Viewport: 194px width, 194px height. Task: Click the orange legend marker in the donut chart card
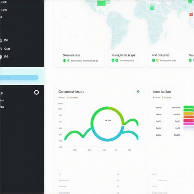pos(68,97)
